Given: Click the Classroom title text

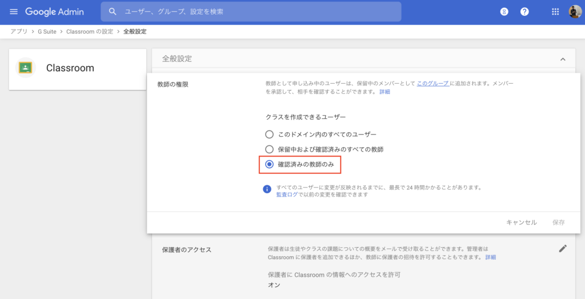Looking at the screenshot, I should [70, 68].
